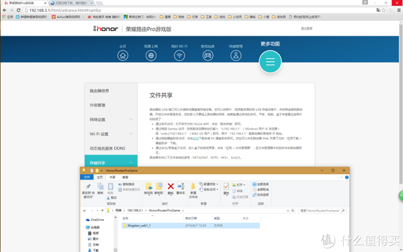Collapse the Explorer ribbon with chevron
This screenshot has height=252, width=403.
coord(341,177)
